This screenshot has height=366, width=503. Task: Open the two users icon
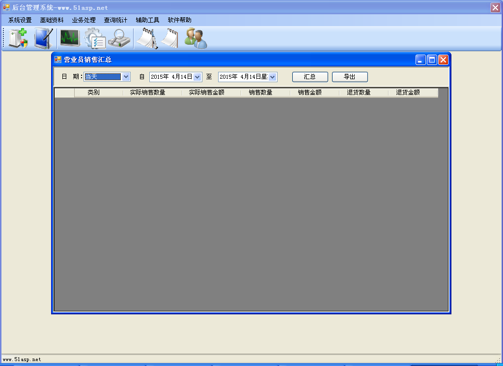(x=196, y=38)
